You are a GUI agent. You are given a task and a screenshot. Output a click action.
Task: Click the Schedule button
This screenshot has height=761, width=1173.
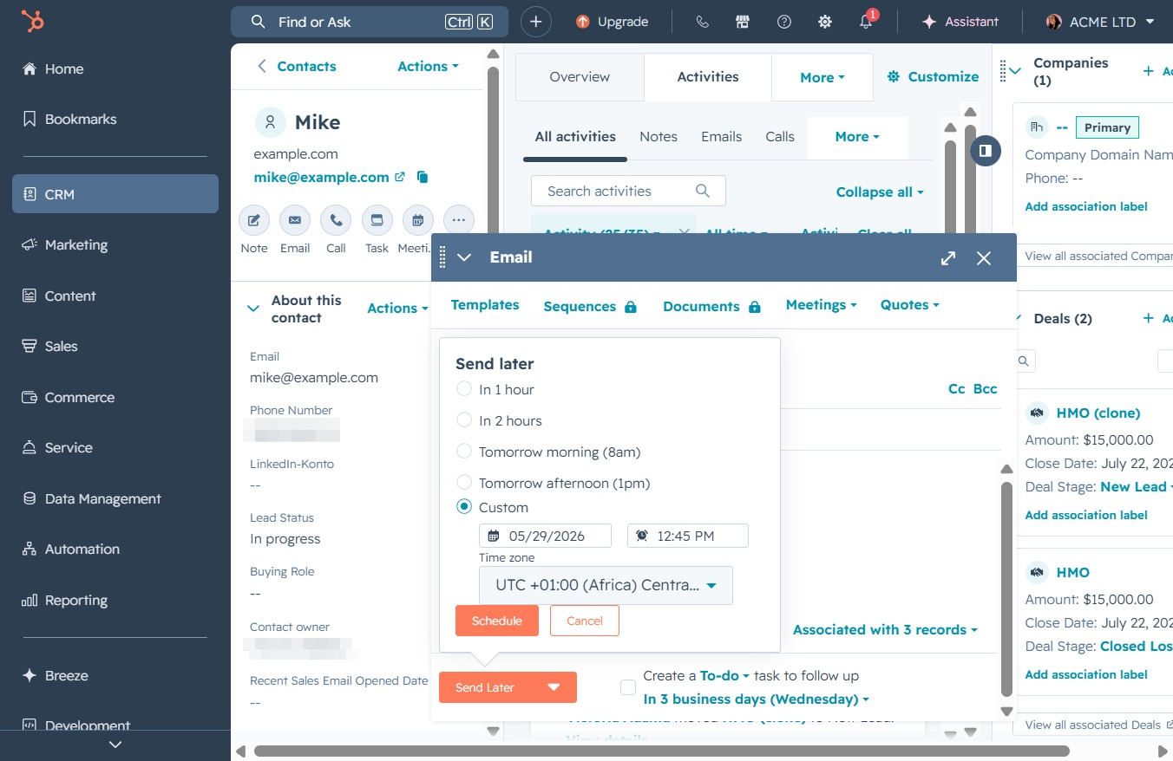497,621
